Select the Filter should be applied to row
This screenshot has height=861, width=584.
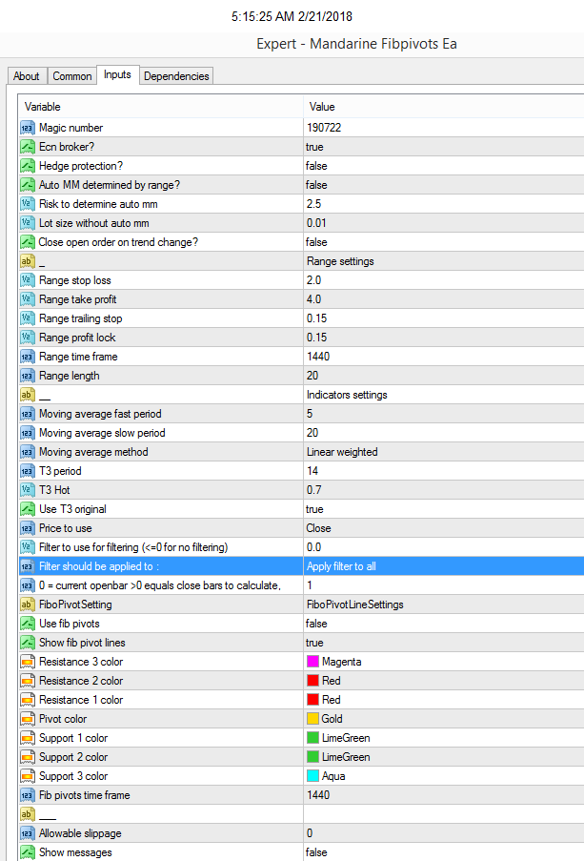pyautogui.click(x=301, y=566)
